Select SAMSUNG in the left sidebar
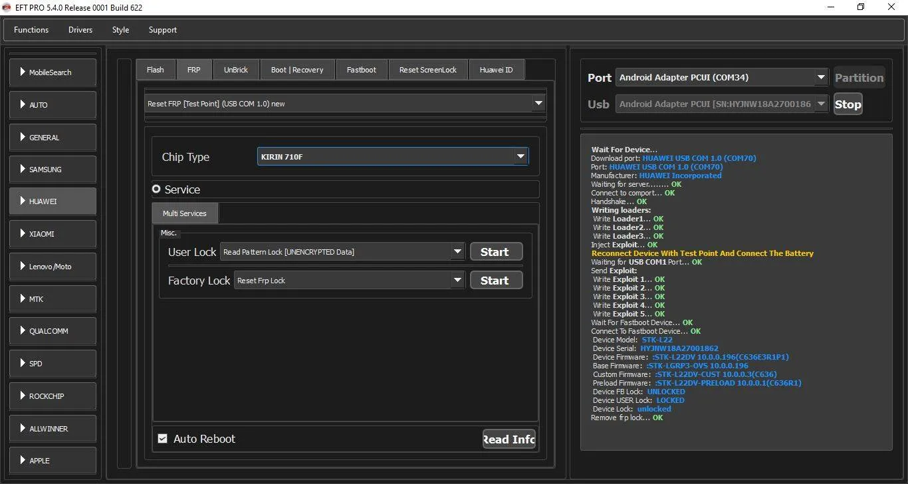Screen dimensions: 908x484 pos(53,170)
